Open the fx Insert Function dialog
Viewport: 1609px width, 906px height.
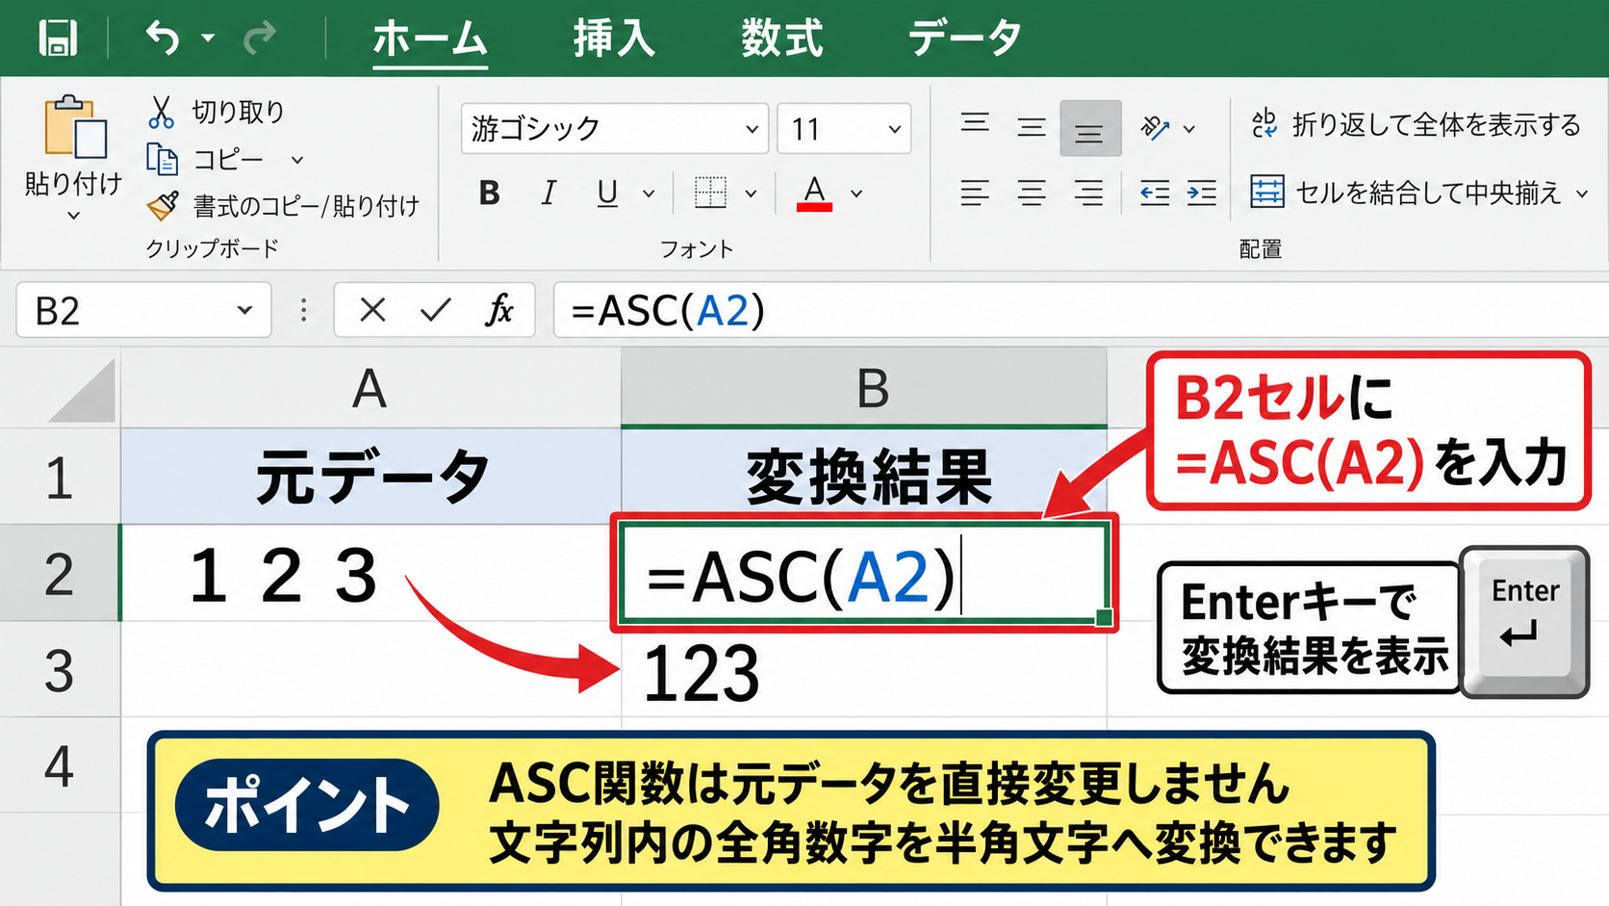[498, 310]
